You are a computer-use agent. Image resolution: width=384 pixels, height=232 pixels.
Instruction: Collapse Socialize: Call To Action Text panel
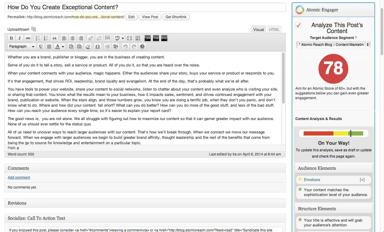[x=145, y=218]
